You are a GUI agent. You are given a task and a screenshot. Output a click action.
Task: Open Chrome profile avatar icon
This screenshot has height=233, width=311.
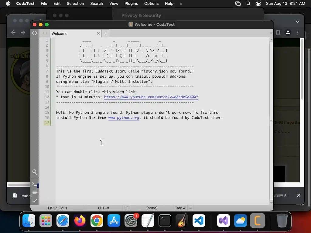(288, 32)
